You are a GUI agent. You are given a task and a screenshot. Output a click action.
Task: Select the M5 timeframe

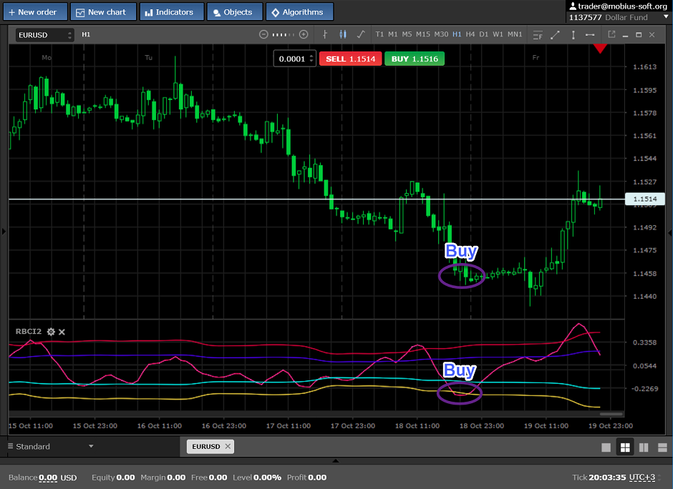tap(407, 34)
